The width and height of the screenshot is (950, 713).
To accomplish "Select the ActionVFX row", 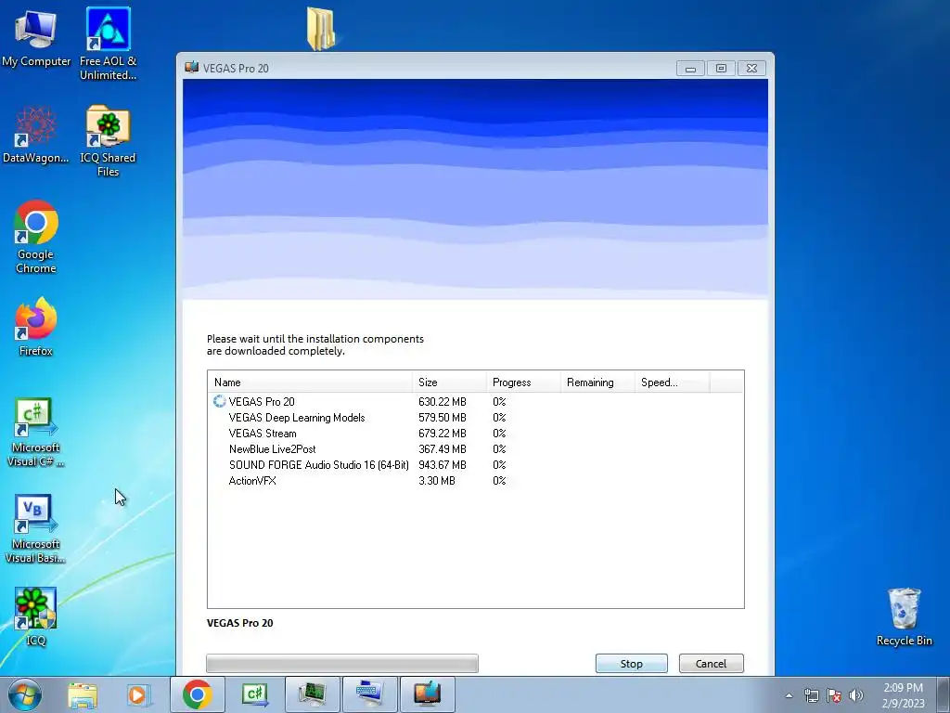I will point(476,480).
